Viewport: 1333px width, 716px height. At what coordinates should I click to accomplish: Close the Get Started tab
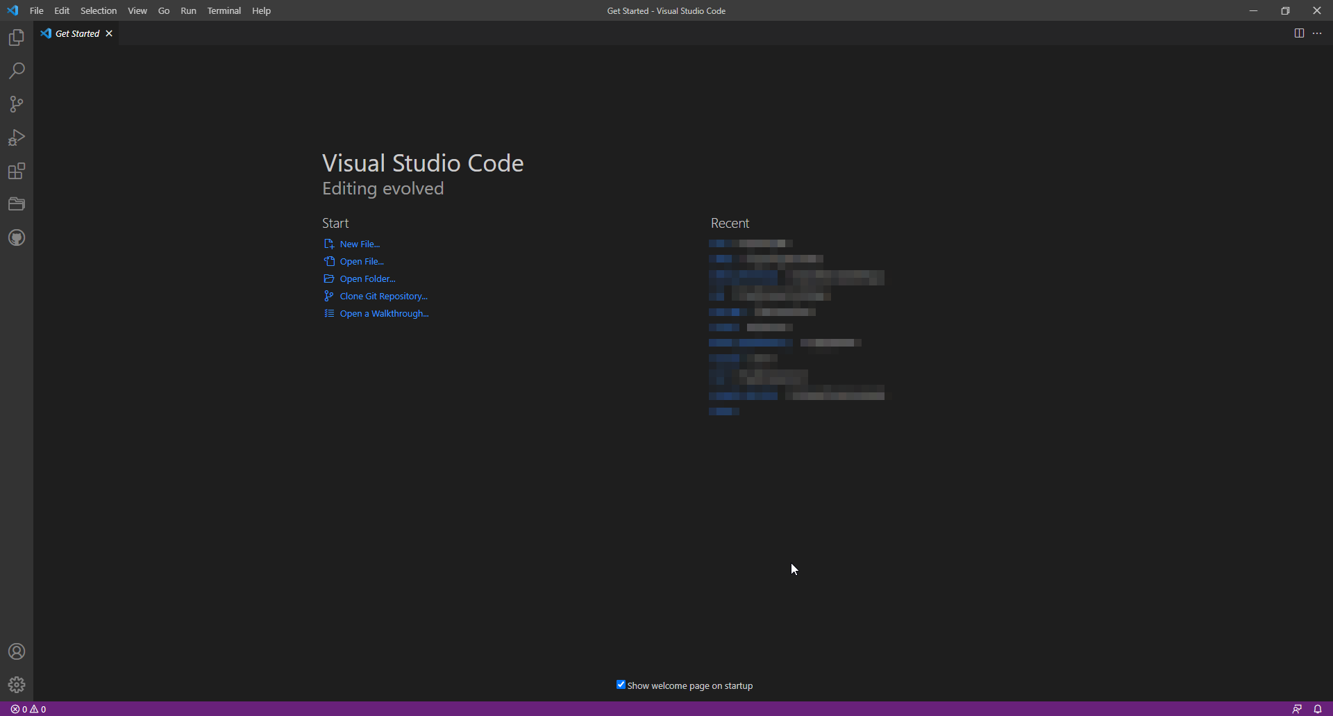(x=109, y=33)
